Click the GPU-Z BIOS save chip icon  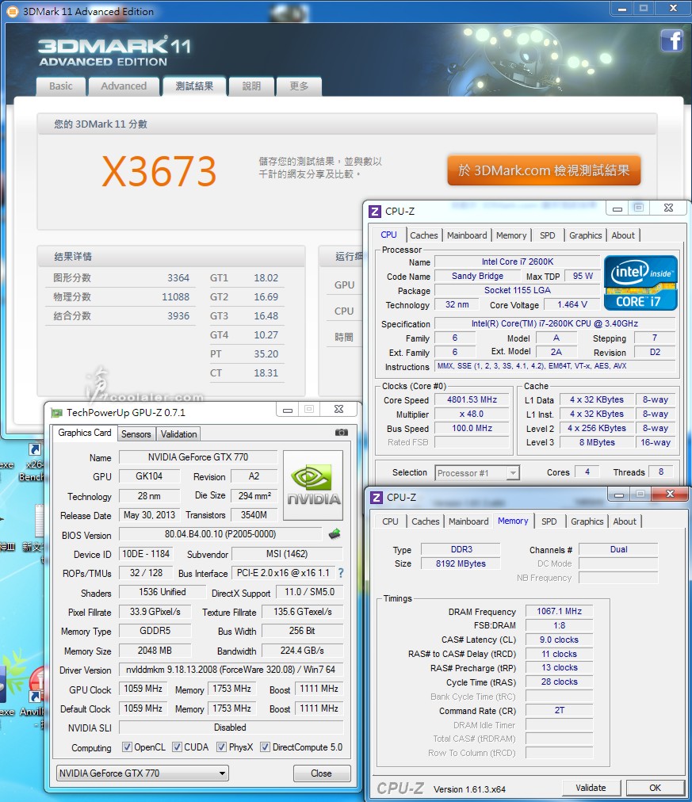point(335,534)
